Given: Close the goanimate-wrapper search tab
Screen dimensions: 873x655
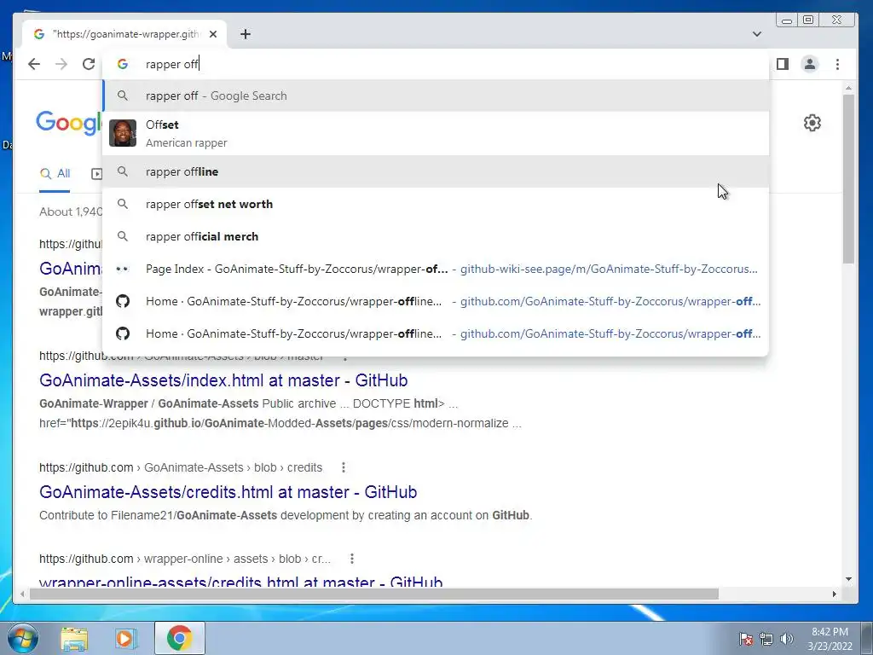Looking at the screenshot, I should [213, 34].
